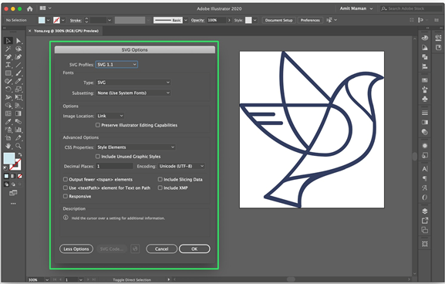The height and width of the screenshot is (284, 445).
Task: Confirm SVG Options with OK
Action: tap(194, 249)
